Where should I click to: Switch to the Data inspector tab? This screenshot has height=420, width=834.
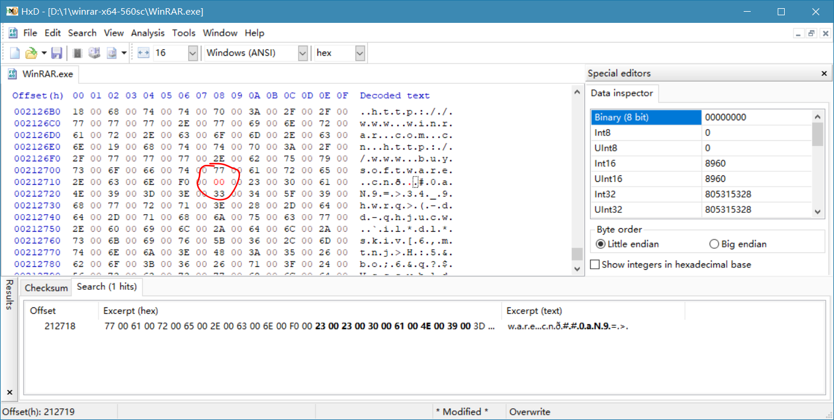click(622, 93)
